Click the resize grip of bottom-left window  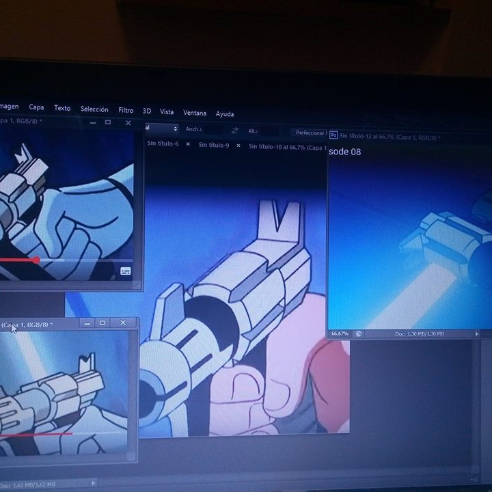pyautogui.click(x=131, y=456)
